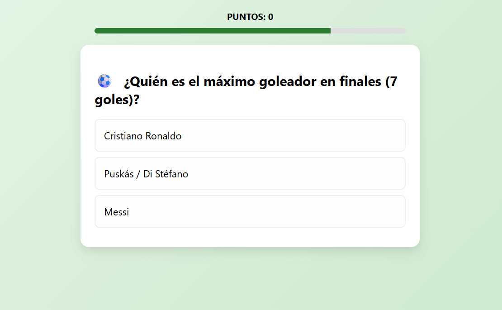Click the "Messi" text label
502x310 pixels.
116,212
